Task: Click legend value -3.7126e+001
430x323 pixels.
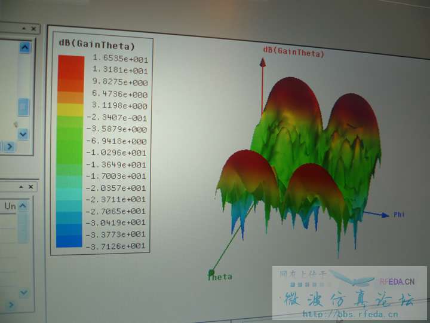Action: (x=116, y=246)
